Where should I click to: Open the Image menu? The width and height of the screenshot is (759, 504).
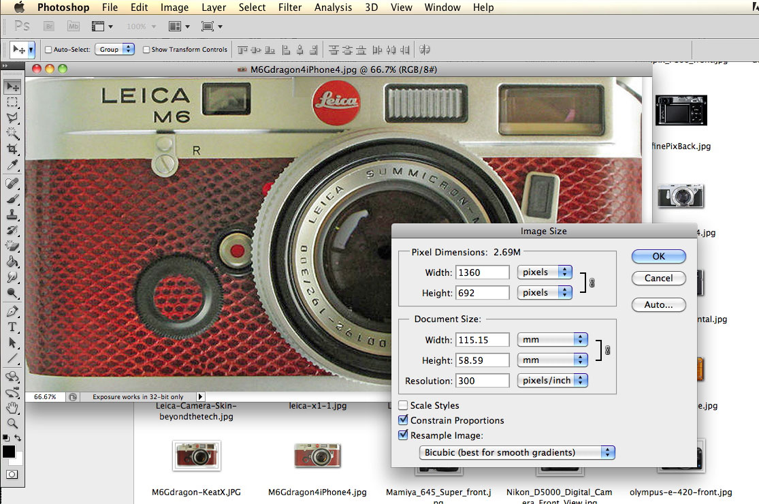tap(174, 7)
